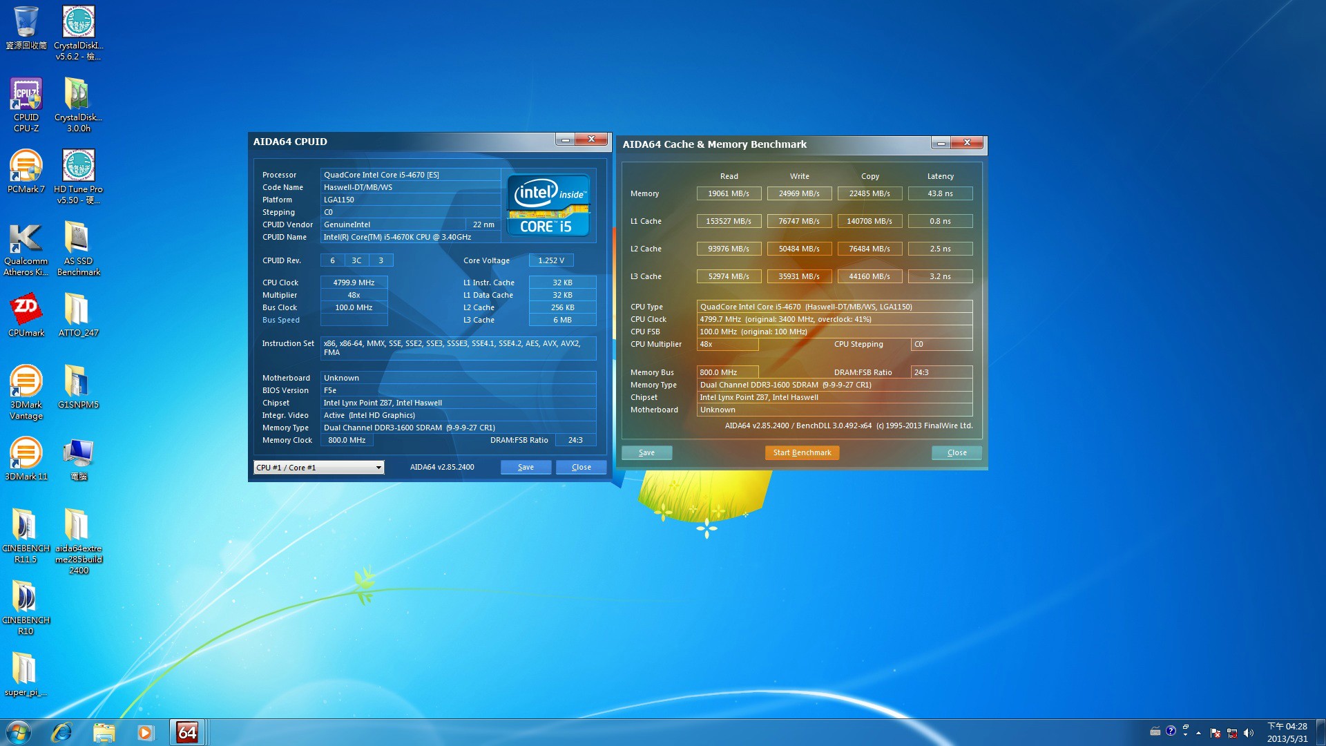Open aida64extreme285build2400 folder
The height and width of the screenshot is (746, 1326).
tap(79, 542)
